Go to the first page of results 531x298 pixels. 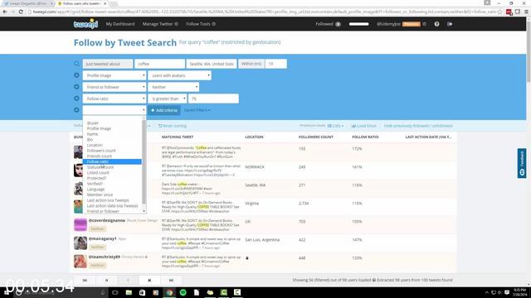85,280
